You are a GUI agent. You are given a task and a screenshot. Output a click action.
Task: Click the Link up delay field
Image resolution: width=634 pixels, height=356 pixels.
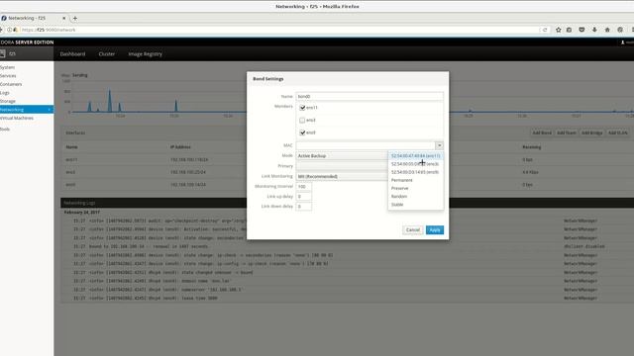304,197
